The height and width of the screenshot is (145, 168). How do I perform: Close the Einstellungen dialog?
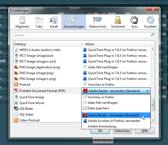pos(153,9)
